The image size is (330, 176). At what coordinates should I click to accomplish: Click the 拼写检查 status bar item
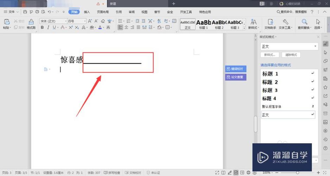(x=112, y=172)
